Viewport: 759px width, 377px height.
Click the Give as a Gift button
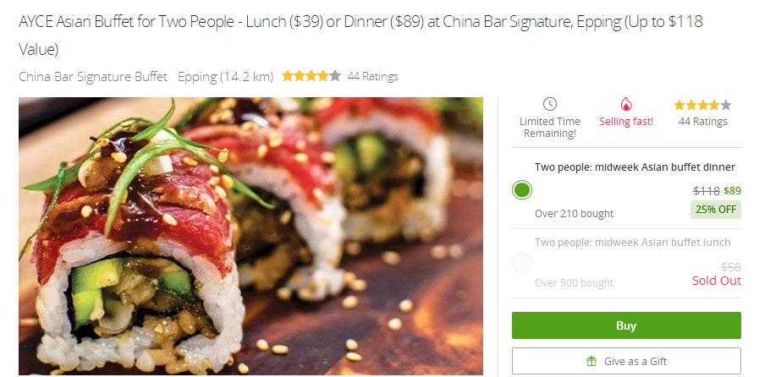coord(626,361)
